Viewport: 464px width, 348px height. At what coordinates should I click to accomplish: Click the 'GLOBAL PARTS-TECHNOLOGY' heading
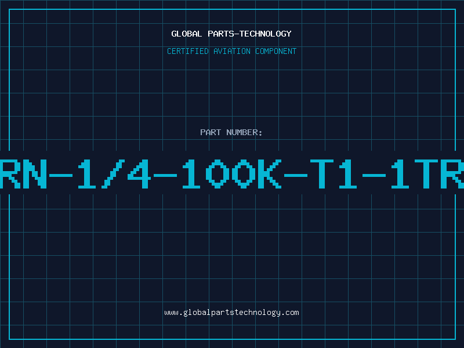pyautogui.click(x=231, y=34)
